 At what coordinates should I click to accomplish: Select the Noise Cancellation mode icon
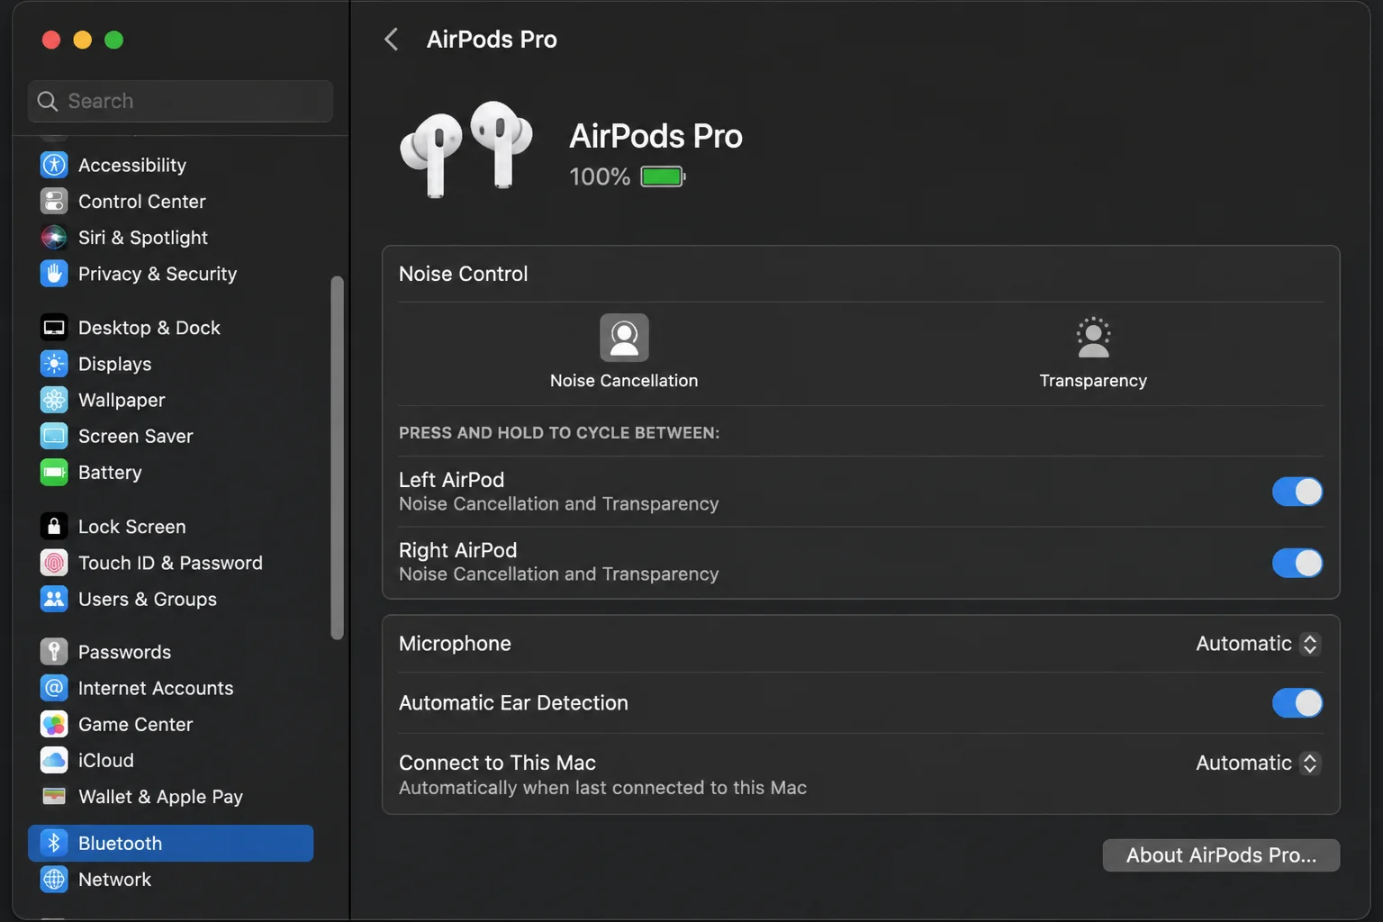pos(624,338)
